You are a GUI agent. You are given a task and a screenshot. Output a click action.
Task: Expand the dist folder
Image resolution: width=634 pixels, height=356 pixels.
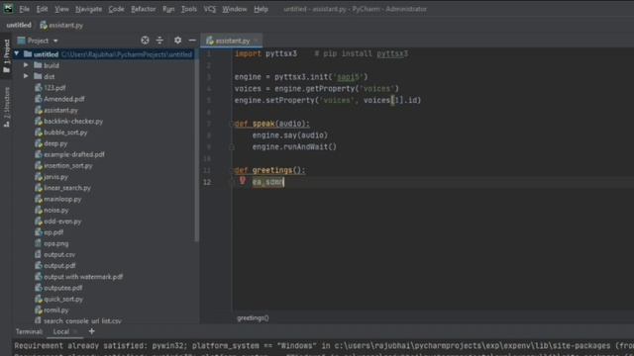(26, 76)
